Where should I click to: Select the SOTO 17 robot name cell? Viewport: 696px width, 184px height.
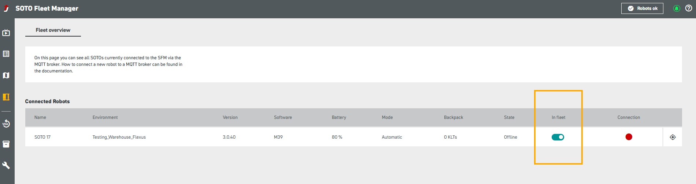point(42,137)
